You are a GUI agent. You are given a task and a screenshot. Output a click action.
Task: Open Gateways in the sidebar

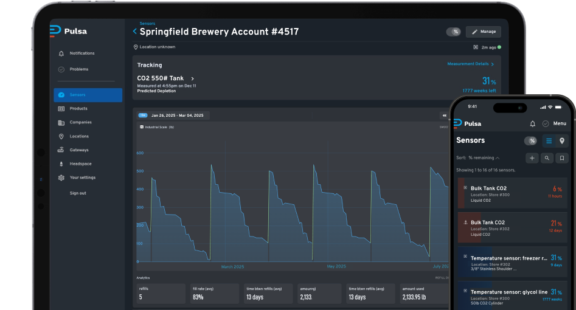click(x=78, y=150)
